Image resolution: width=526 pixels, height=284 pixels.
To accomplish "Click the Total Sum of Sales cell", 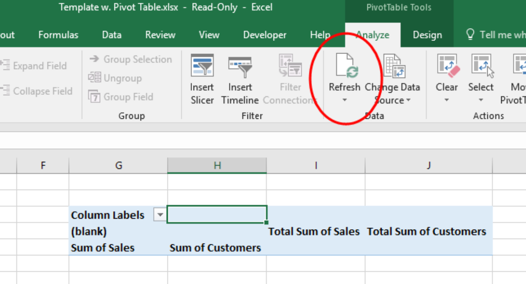I will (314, 231).
